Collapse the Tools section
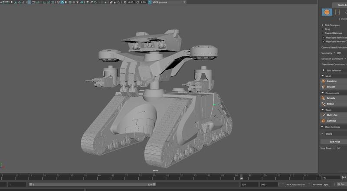 (322, 110)
